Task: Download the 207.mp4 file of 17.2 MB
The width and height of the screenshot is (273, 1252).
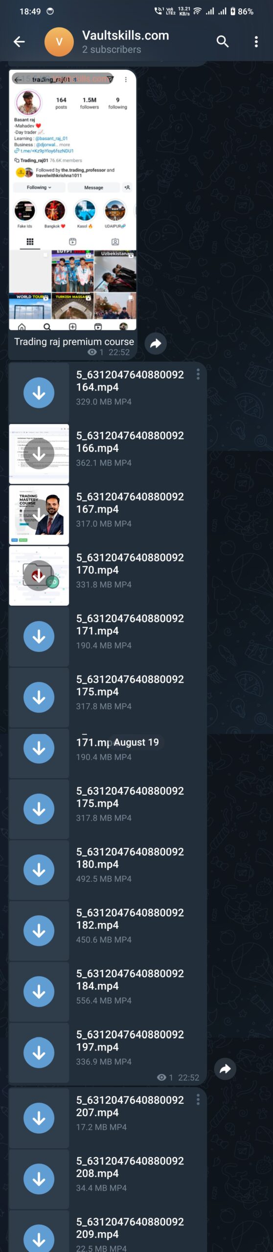Action: [39, 1118]
